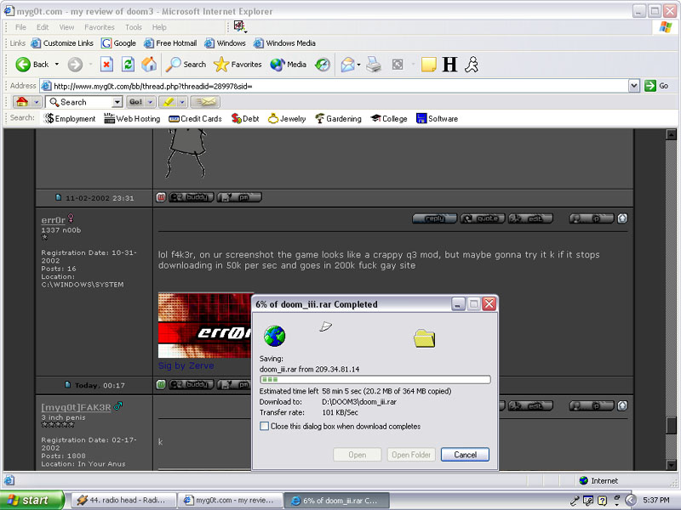This screenshot has width=681, height=510.
Task: Click the bold H toolbar icon
Action: pyautogui.click(x=450, y=65)
